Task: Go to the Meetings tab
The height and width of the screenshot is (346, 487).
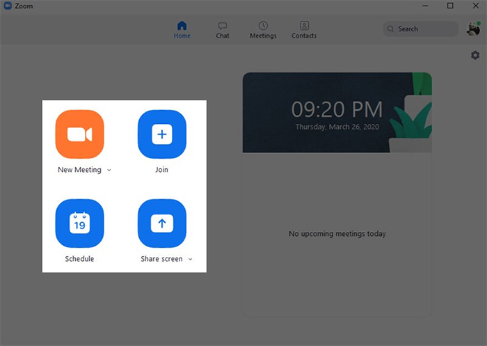Action: (x=263, y=30)
